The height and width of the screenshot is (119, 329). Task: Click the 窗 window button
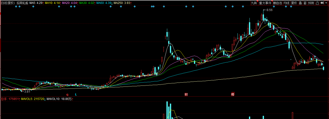pos(305,3)
